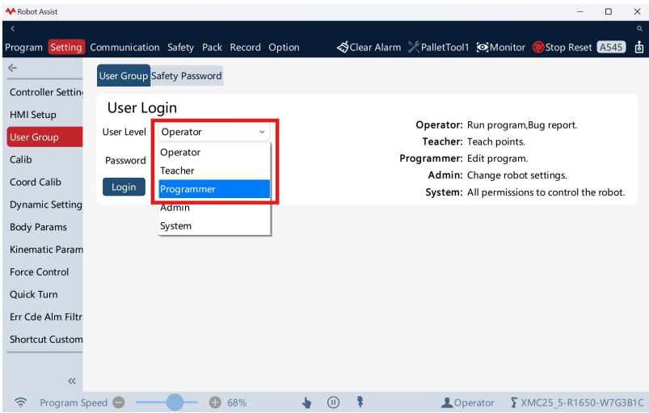Increase program speed with plus button
649x413 pixels.
215,402
